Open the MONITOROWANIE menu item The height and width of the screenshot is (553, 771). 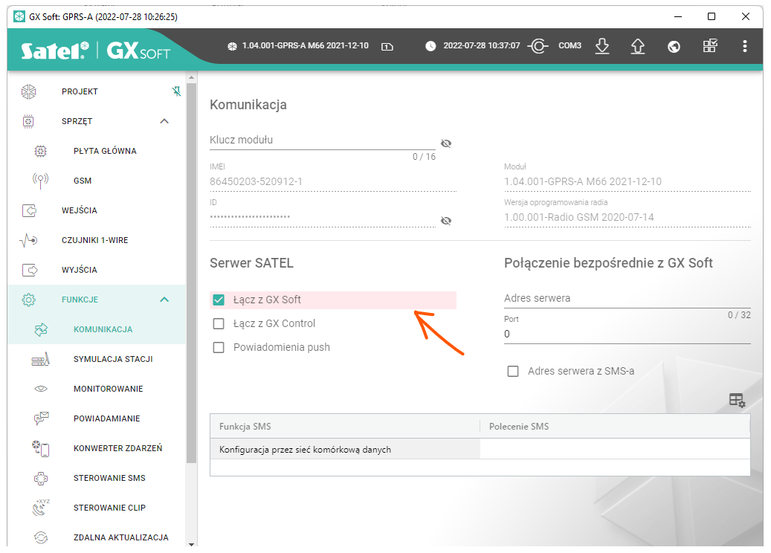[x=108, y=389]
